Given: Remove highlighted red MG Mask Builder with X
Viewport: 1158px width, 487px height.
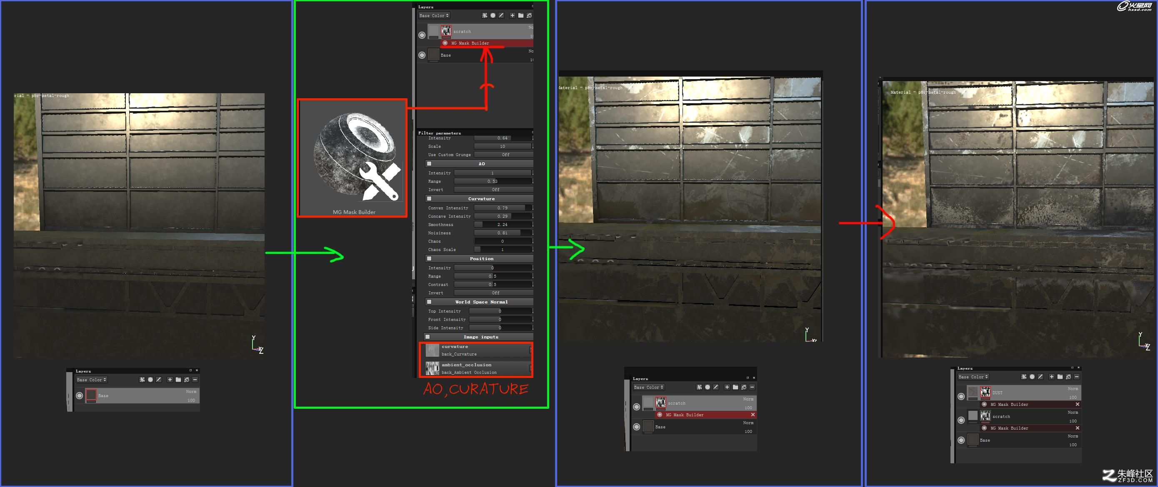Looking at the screenshot, I should (x=753, y=415).
